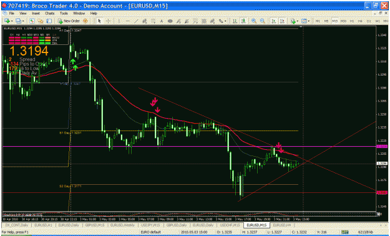The width and height of the screenshot is (390, 236).
Task: Open the New Chart icon
Action: [x=6, y=21]
